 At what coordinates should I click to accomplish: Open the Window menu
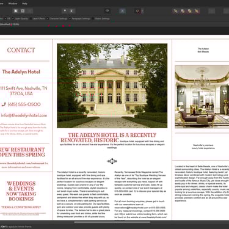click(13, 4)
